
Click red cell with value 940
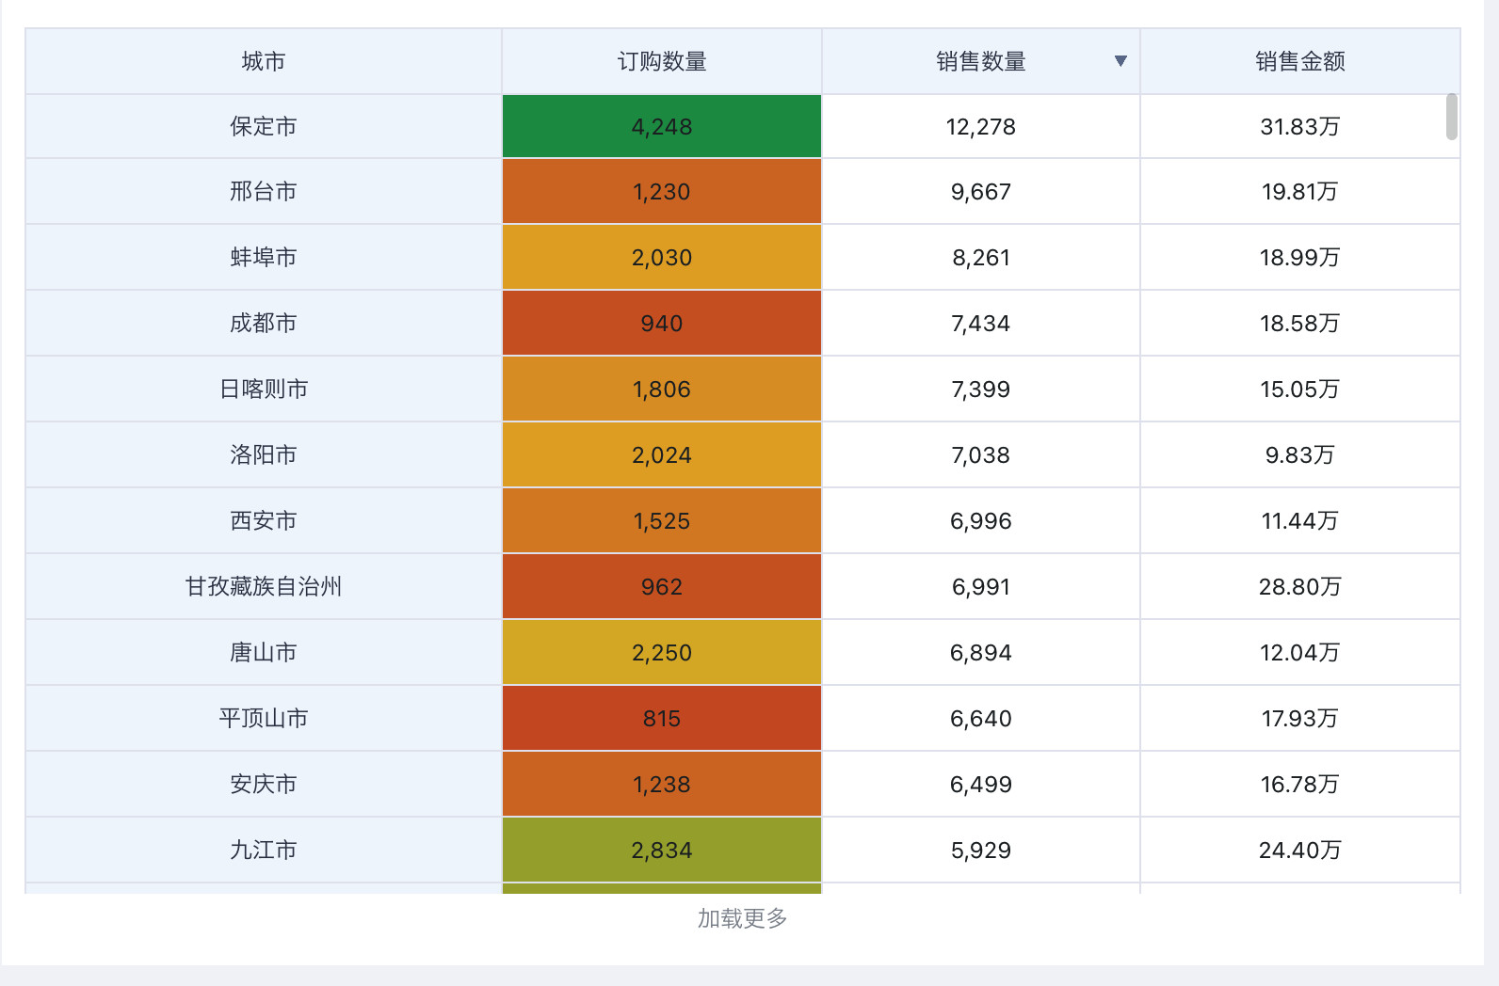(x=662, y=324)
